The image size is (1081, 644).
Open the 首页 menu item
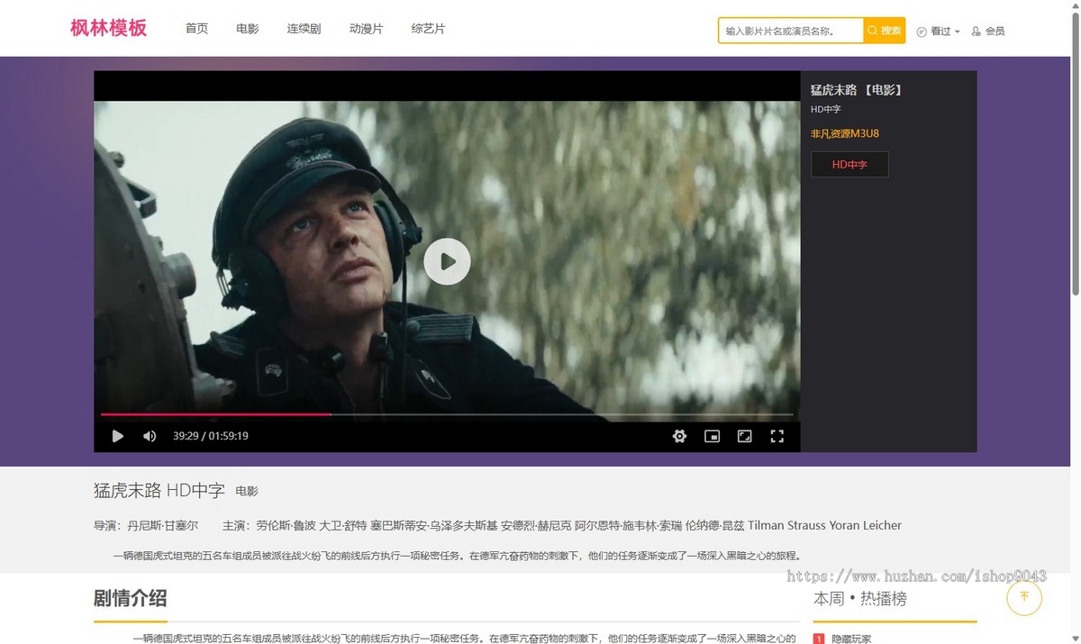196,29
